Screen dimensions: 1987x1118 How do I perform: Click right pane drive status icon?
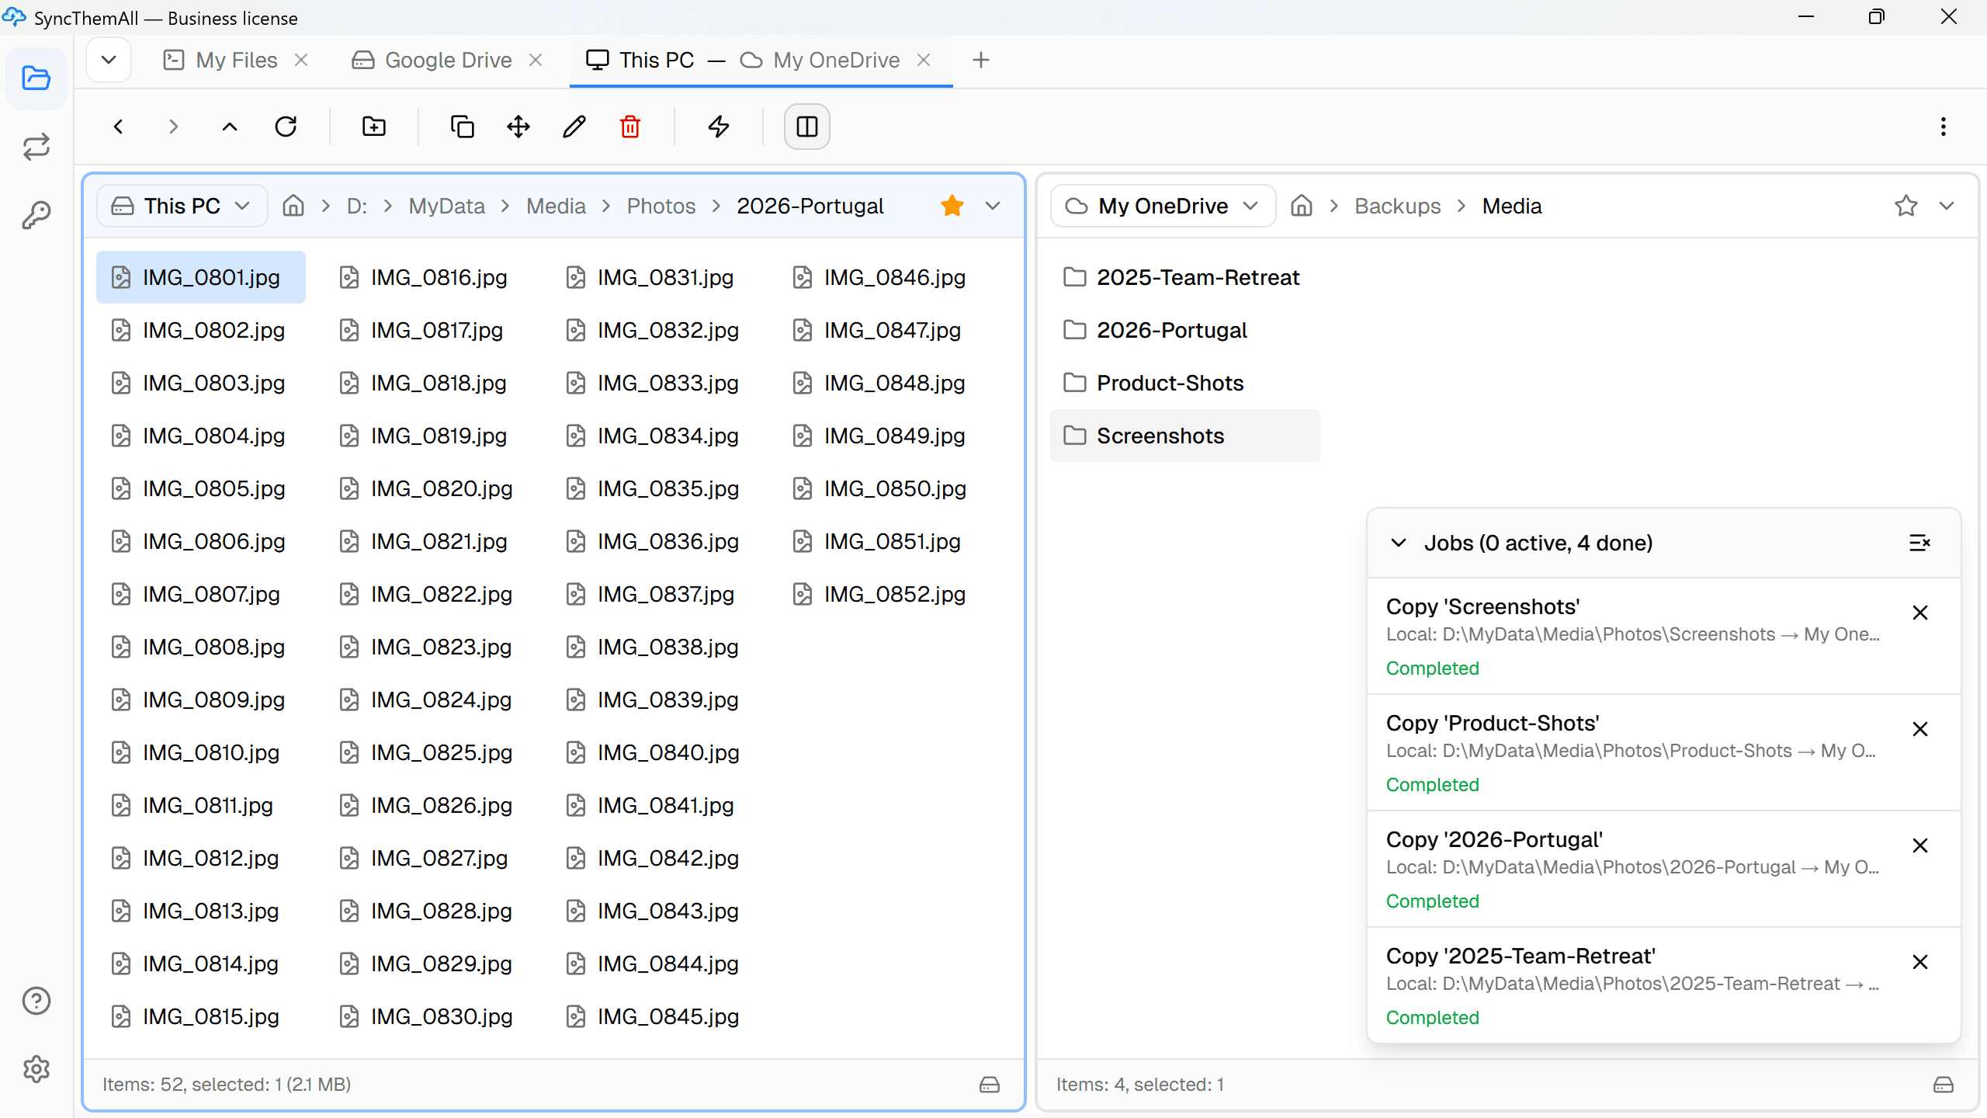[x=1944, y=1085]
